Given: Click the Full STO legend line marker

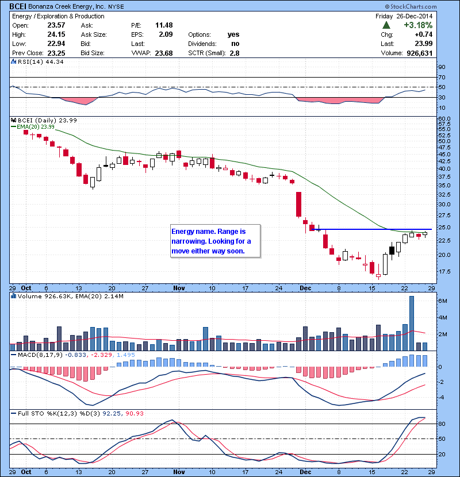Looking at the screenshot, I should [x=13, y=413].
